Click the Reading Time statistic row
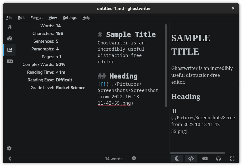The image size is (242, 166). [46, 72]
